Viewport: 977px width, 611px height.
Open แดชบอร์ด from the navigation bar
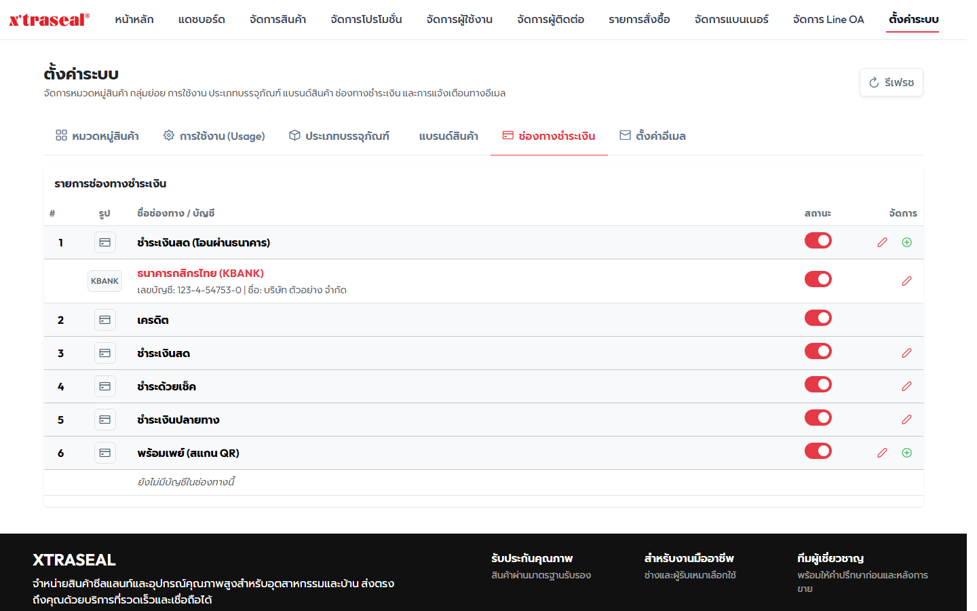point(202,19)
